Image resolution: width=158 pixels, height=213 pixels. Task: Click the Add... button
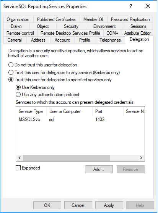[x=99, y=169]
